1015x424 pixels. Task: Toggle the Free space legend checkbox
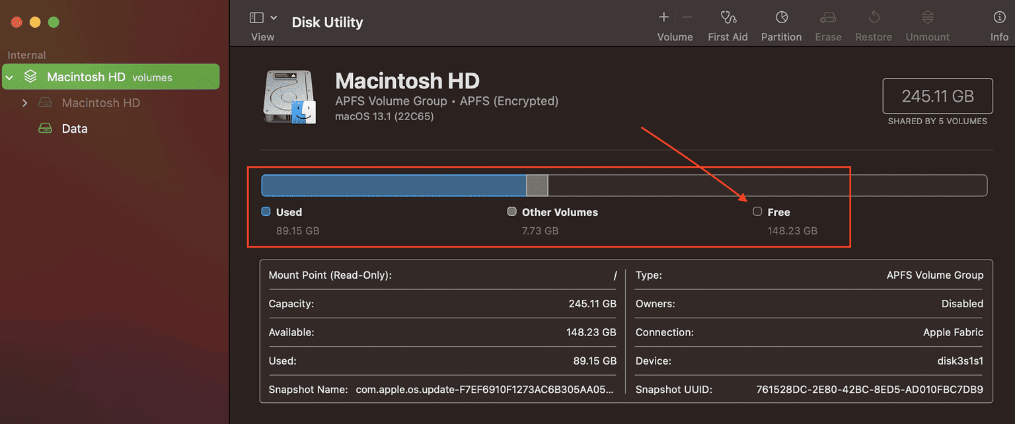pos(757,211)
